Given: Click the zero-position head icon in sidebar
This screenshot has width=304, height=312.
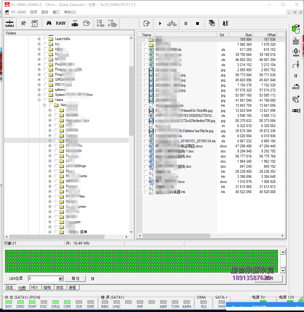Looking at the screenshot, I should pyautogui.click(x=296, y=52).
